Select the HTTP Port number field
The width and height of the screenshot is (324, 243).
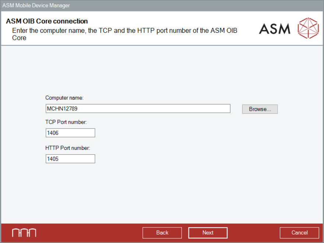pos(70,159)
